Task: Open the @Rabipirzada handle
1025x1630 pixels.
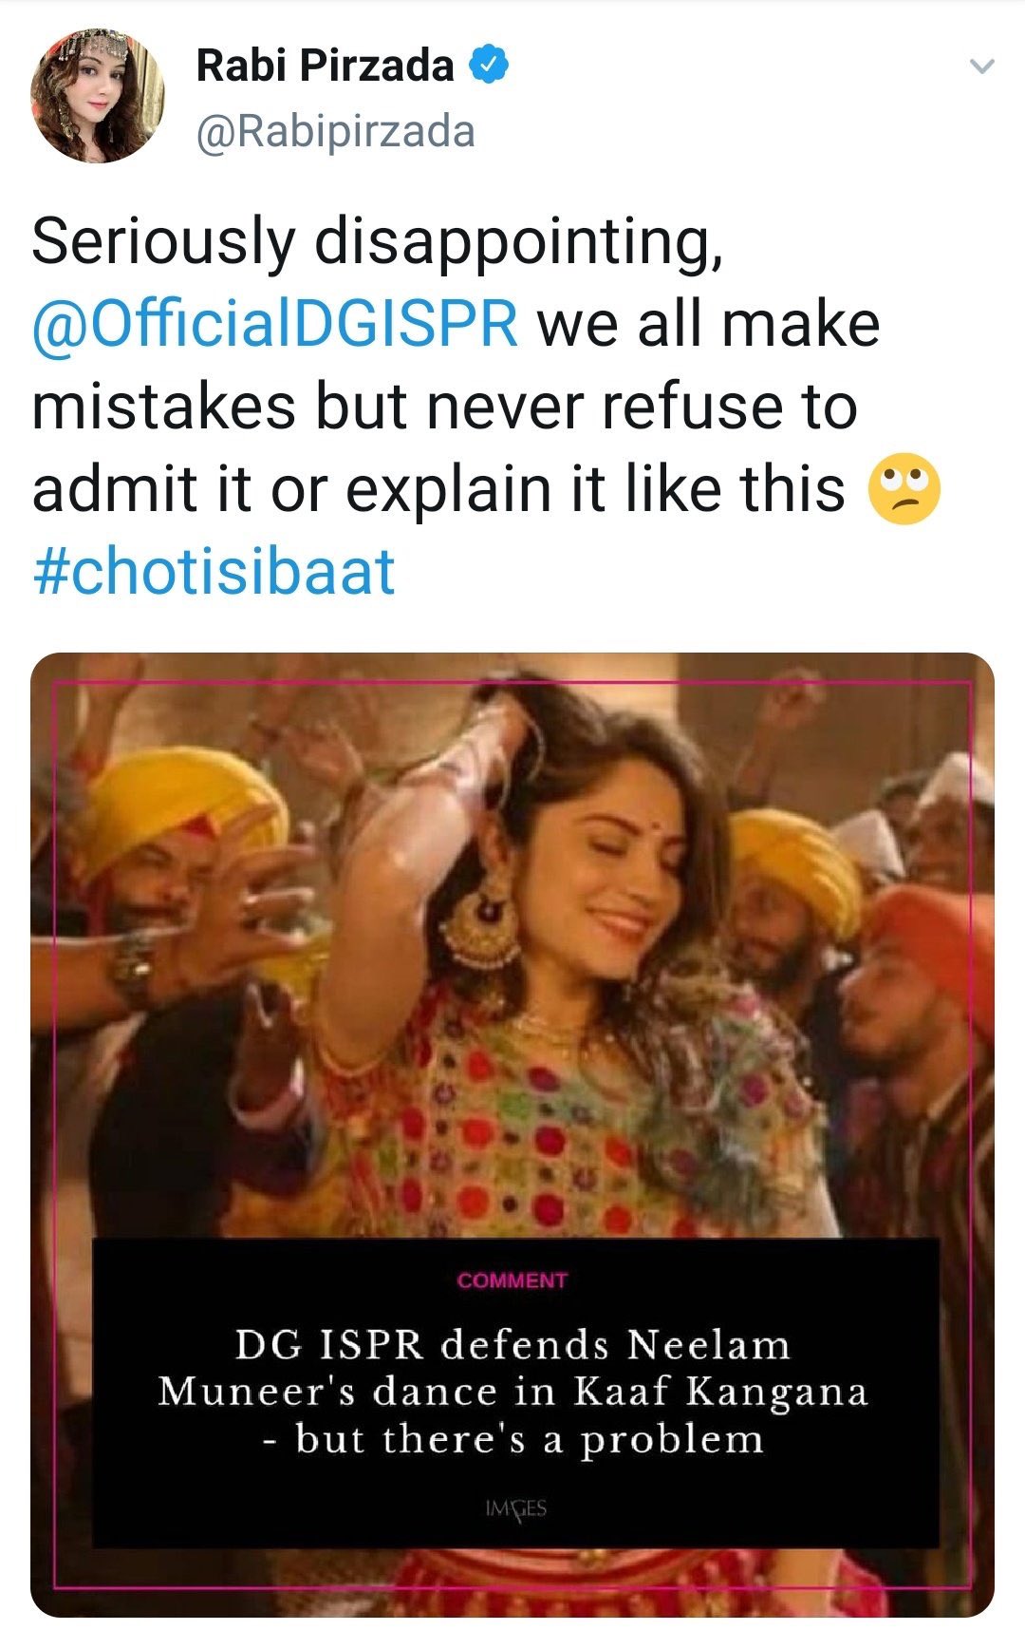Action: [x=335, y=132]
